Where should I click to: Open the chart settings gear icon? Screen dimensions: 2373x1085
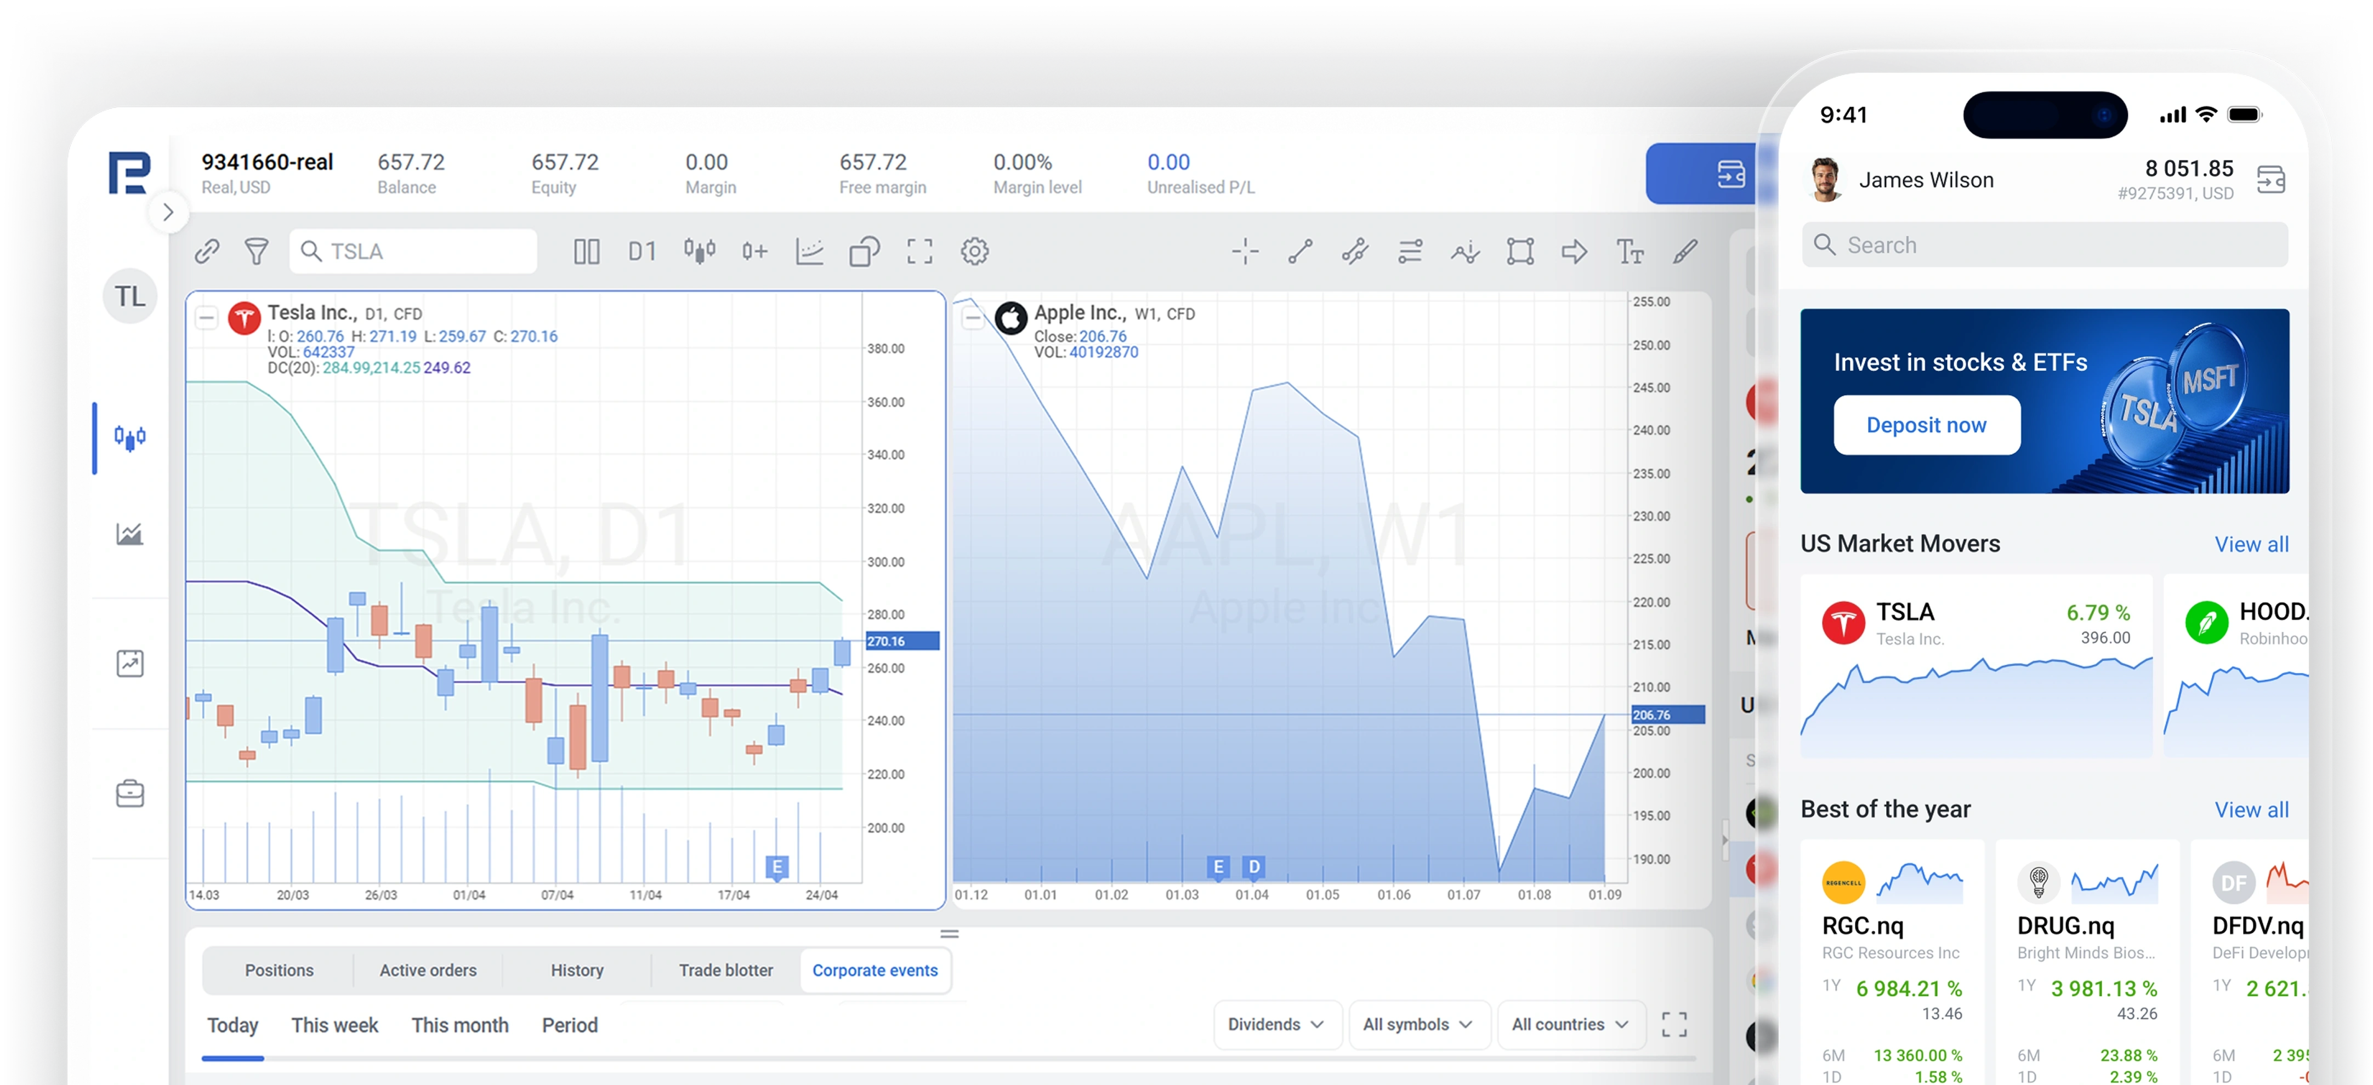(x=975, y=252)
